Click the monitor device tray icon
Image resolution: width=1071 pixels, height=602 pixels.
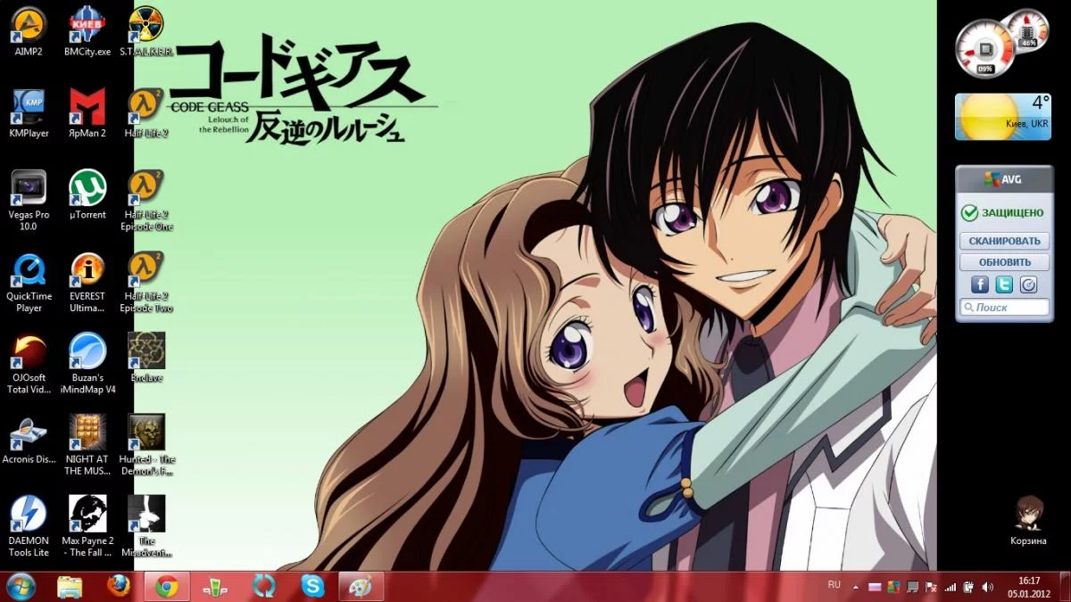[x=912, y=587]
